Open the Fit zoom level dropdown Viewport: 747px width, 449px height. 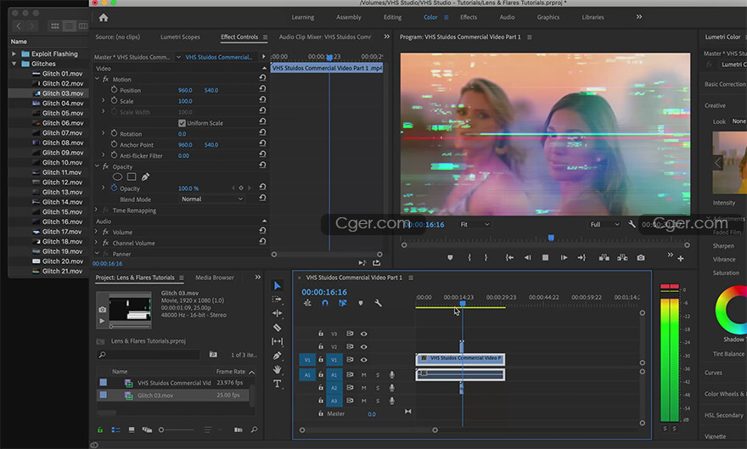pyautogui.click(x=474, y=224)
